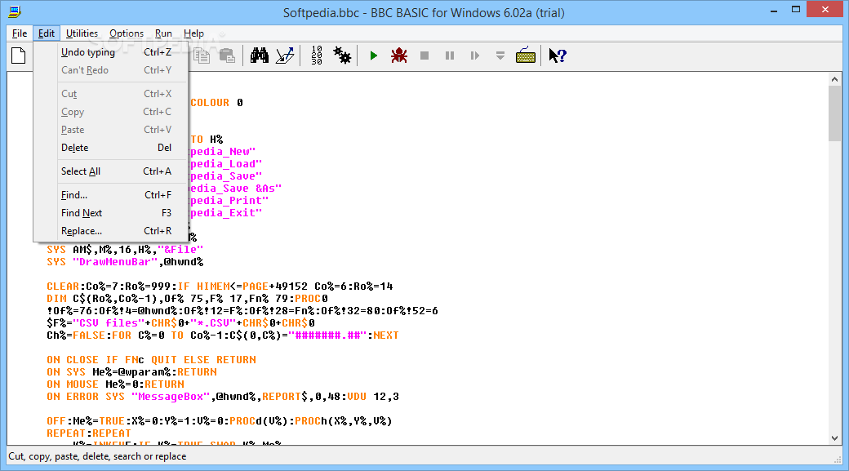Choose Cut in the Edit menu
Image resolution: width=849 pixels, height=471 pixels.
pyautogui.click(x=111, y=94)
